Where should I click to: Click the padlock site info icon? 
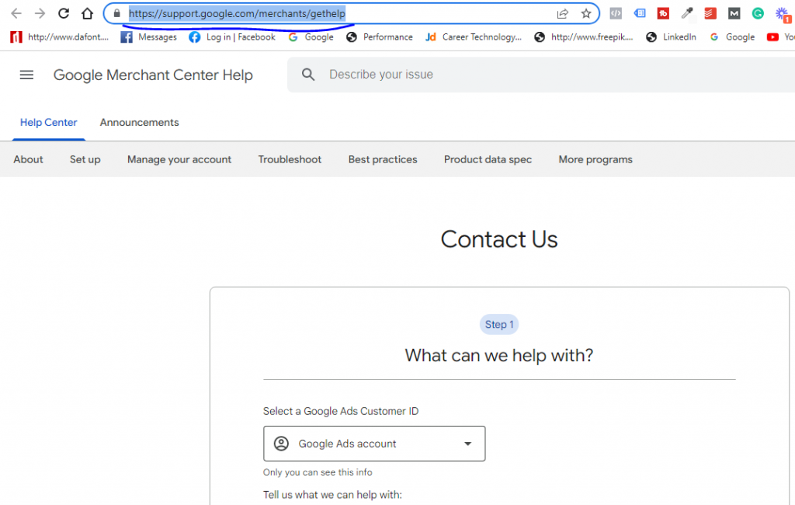[x=117, y=14]
